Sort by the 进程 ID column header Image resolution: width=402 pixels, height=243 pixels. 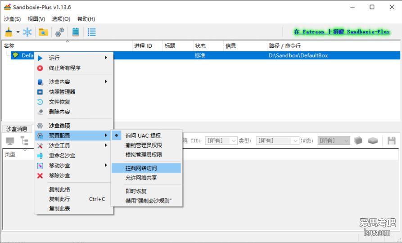(147, 46)
